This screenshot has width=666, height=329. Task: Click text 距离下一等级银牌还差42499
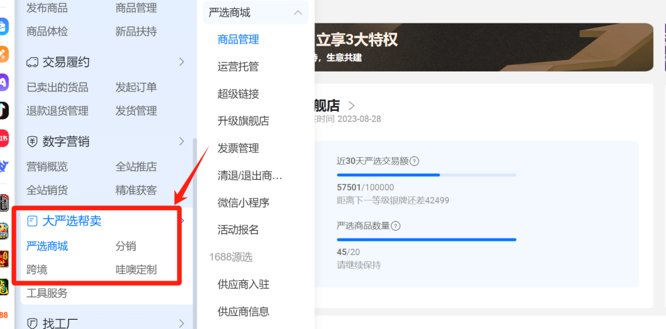[393, 200]
